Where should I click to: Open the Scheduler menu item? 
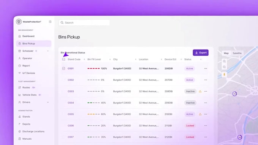click(x=28, y=51)
